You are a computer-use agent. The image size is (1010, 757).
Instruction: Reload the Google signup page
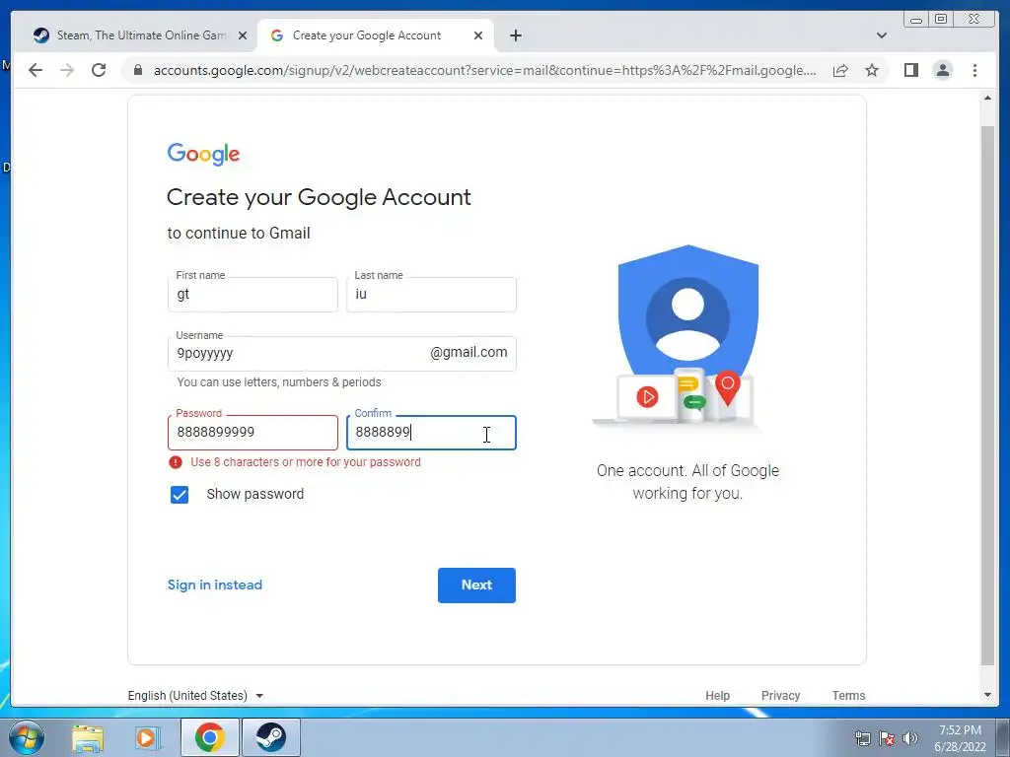[99, 70]
